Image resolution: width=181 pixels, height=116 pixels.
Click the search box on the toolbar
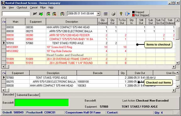[16, 14]
